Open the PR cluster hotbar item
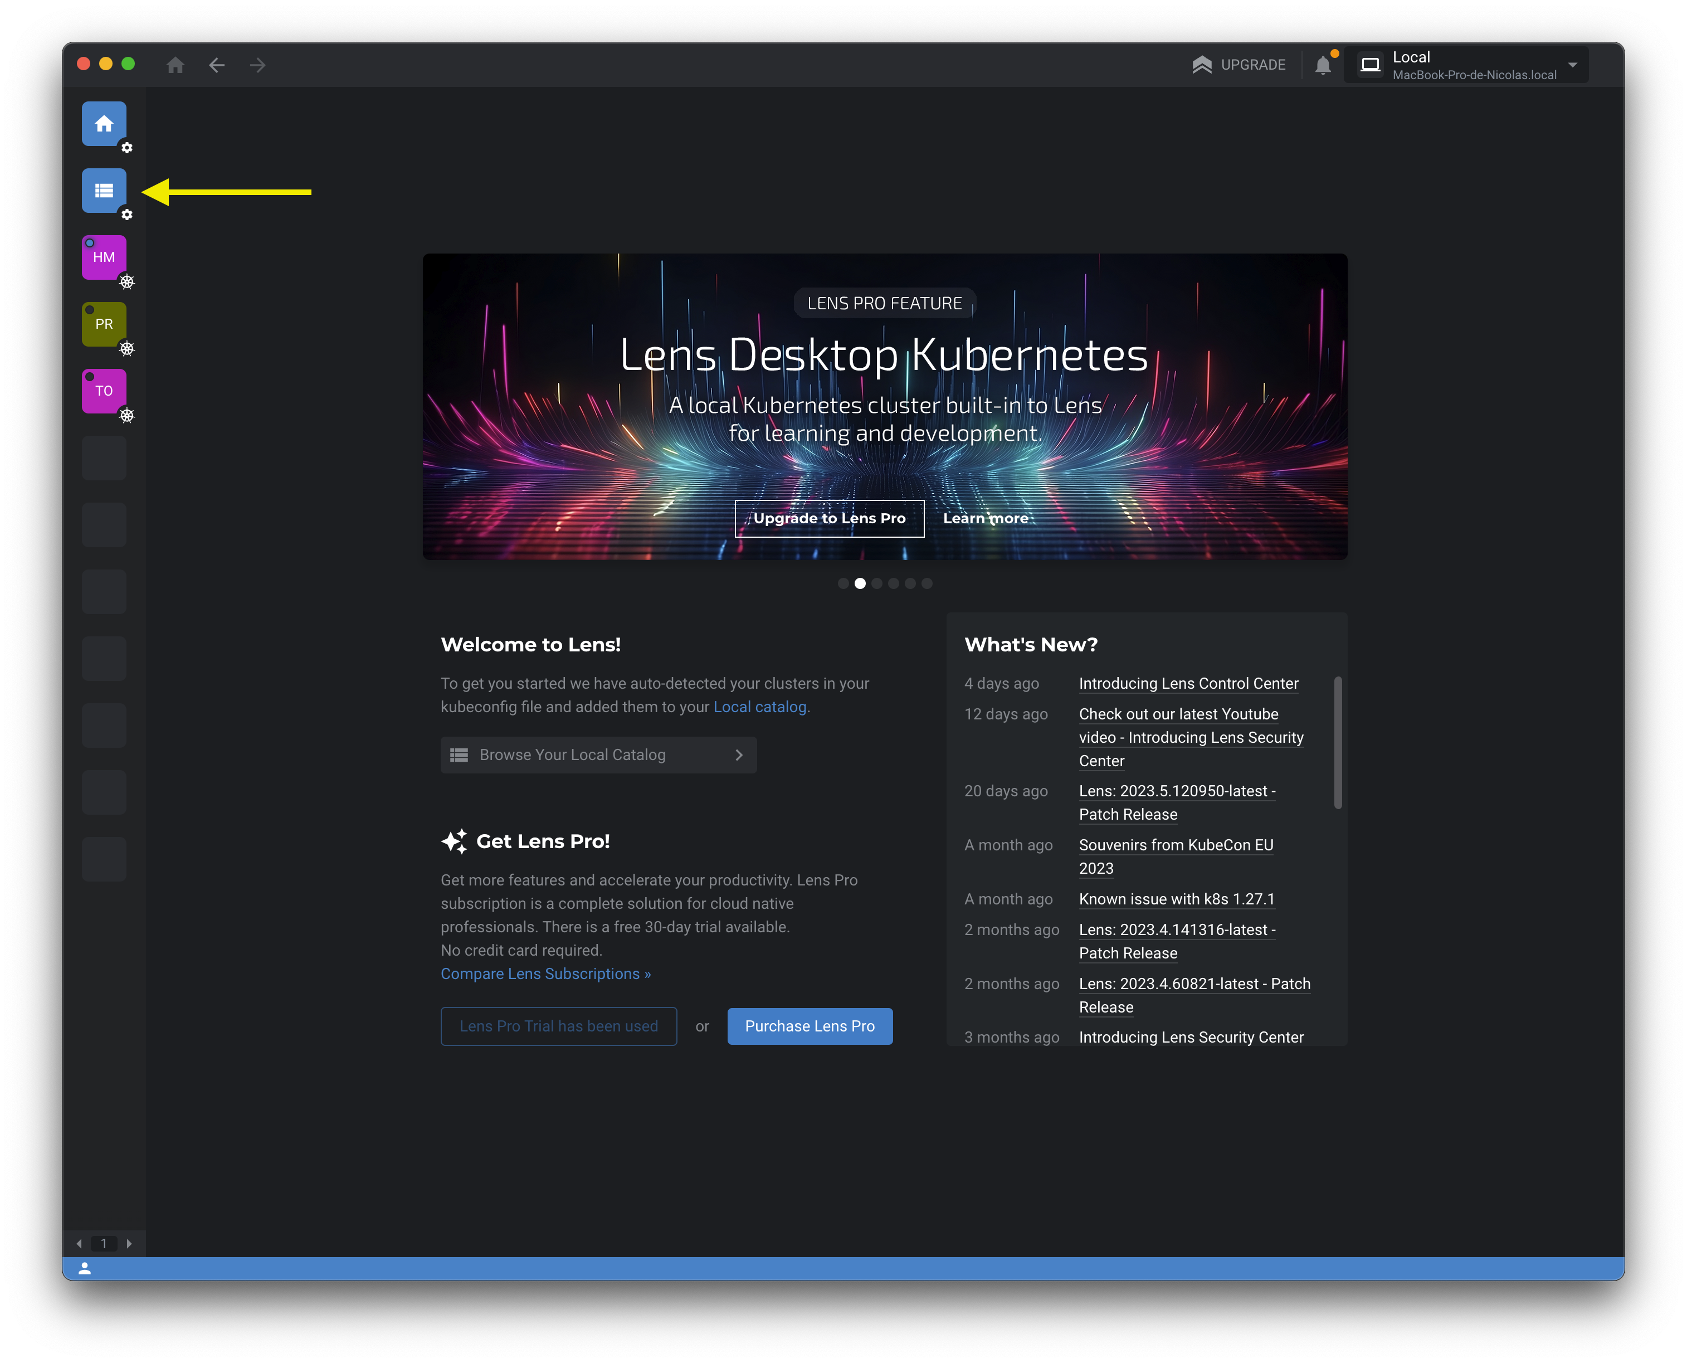 [104, 324]
